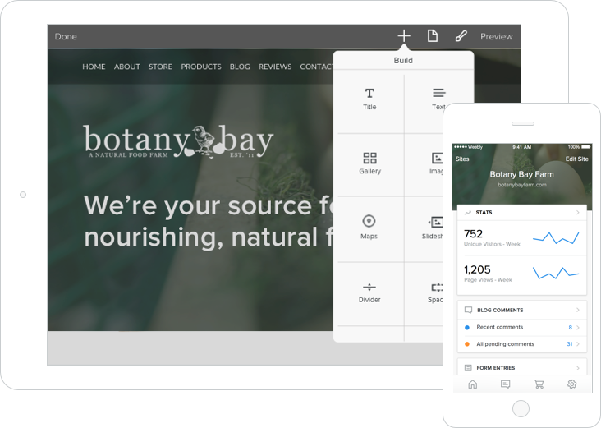Image resolution: width=601 pixels, height=428 pixels.
Task: Open ABOUT in site navigation
Action: point(127,67)
